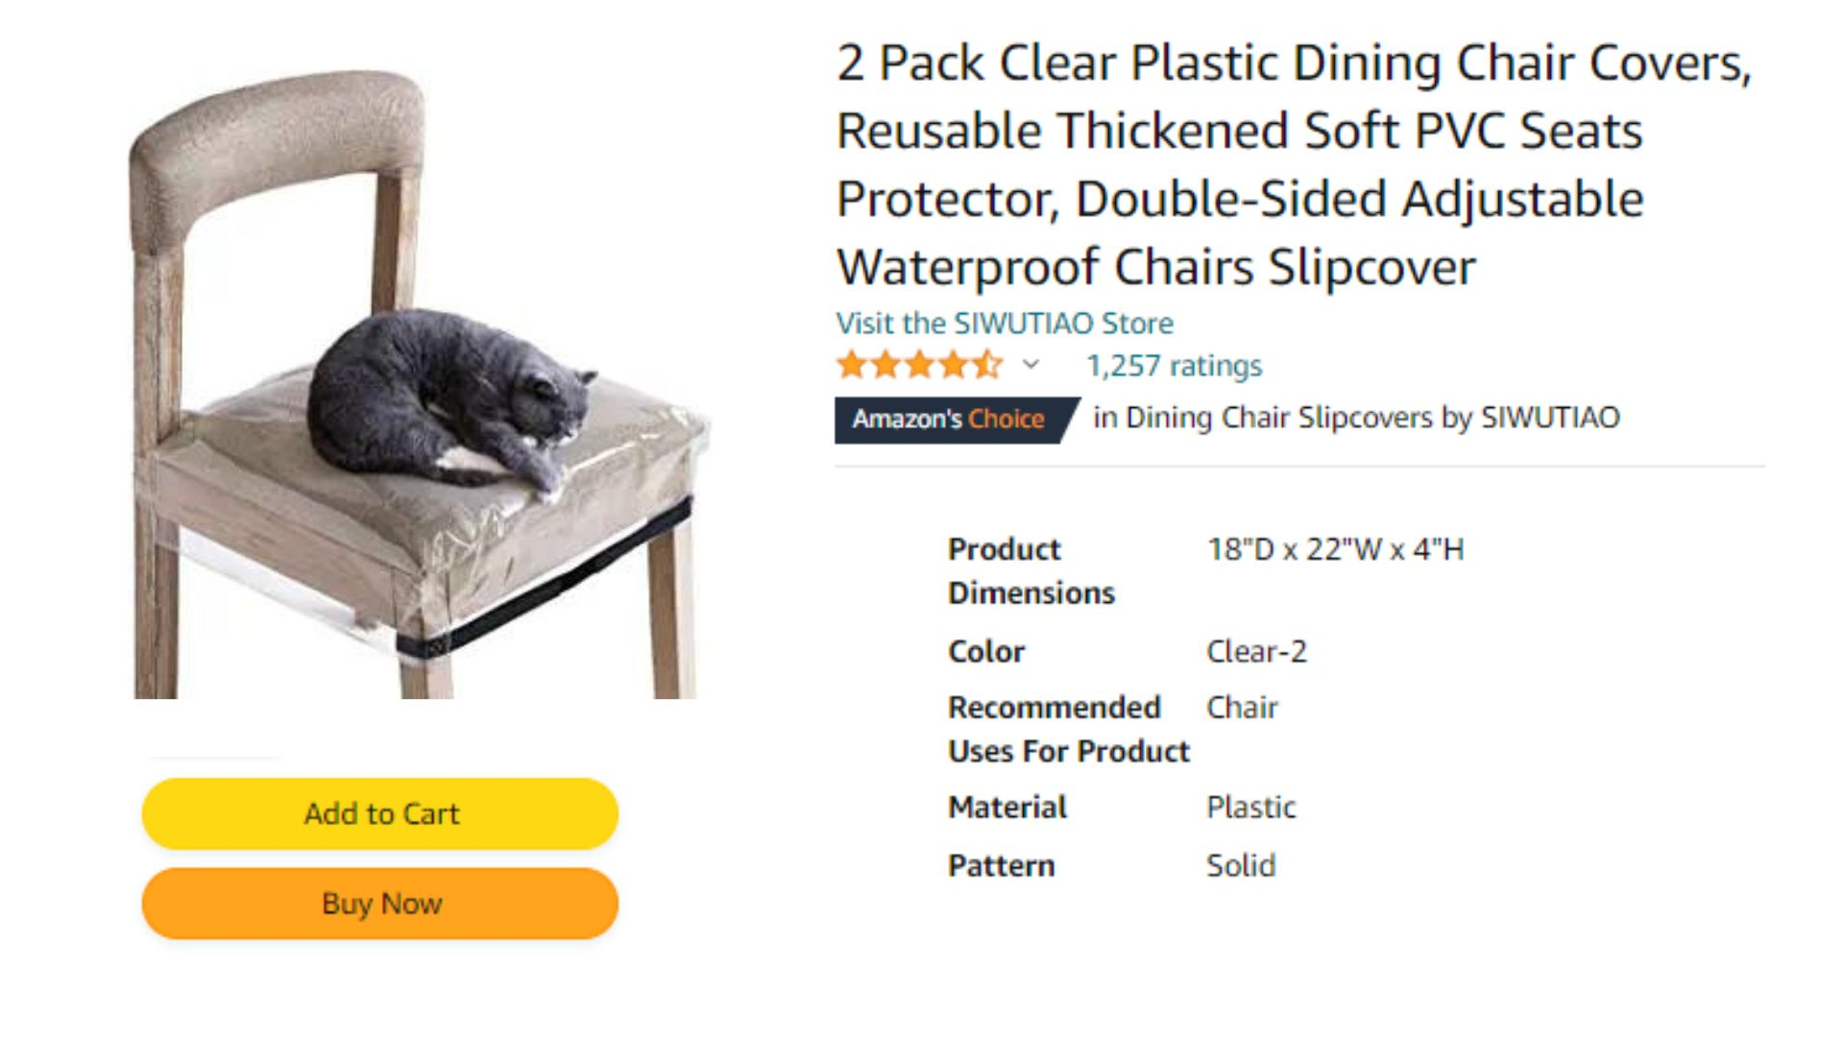Select the Solid pattern value
Image resolution: width=1844 pixels, height=1037 pixels.
(x=1241, y=865)
